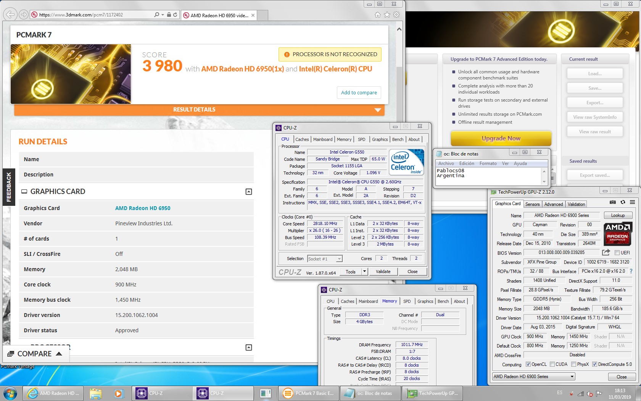Image resolution: width=641 pixels, height=401 pixels.
Task: Open Validation tab in GPU-Z
Action: pyautogui.click(x=576, y=204)
